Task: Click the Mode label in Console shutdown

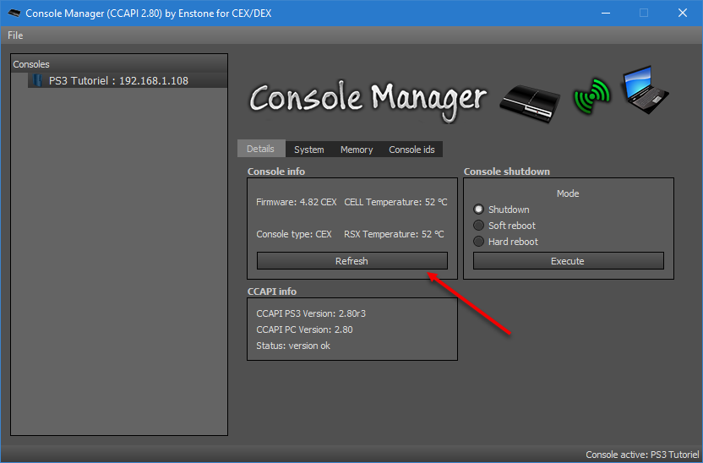Action: (568, 193)
